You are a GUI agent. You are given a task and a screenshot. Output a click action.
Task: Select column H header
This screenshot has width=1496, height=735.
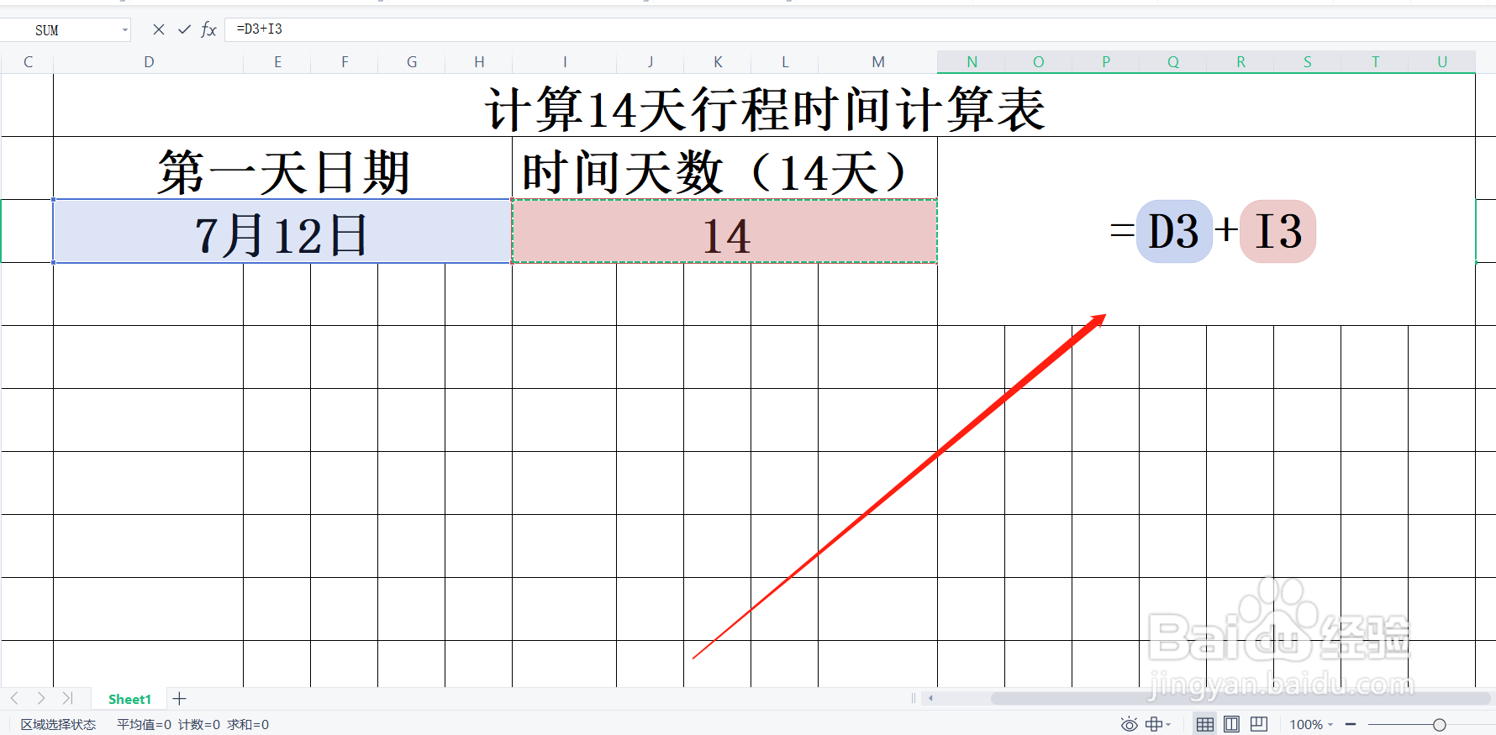(x=479, y=62)
